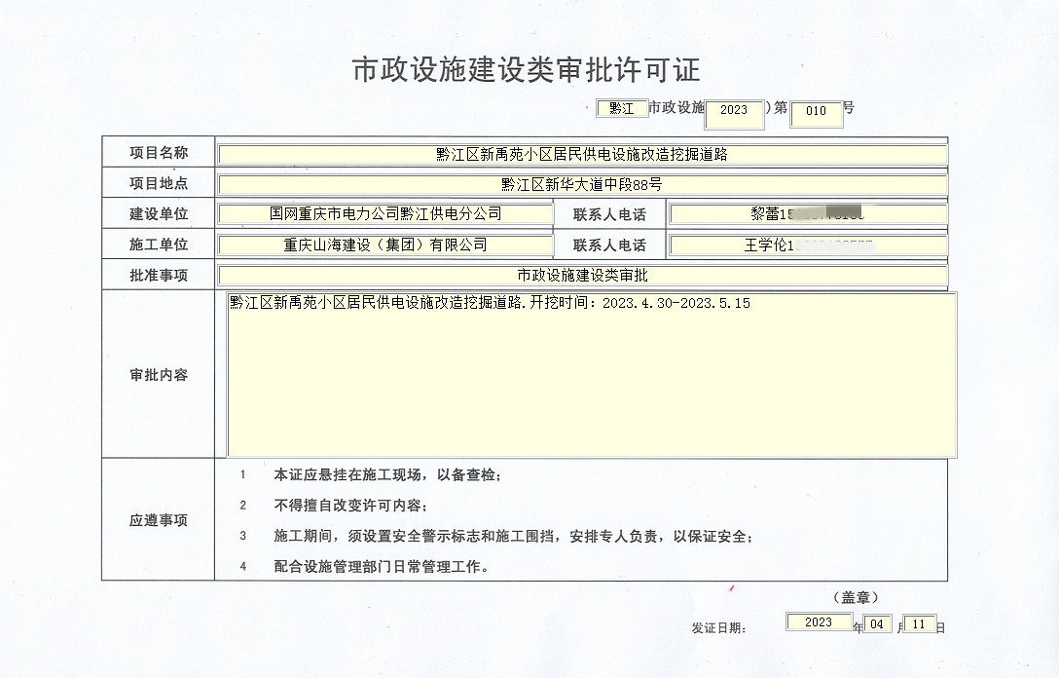Click inside the large 审批内容 text area

pos(592,374)
